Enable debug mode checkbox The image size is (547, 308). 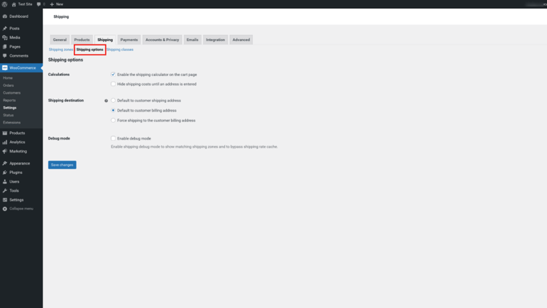(x=113, y=138)
